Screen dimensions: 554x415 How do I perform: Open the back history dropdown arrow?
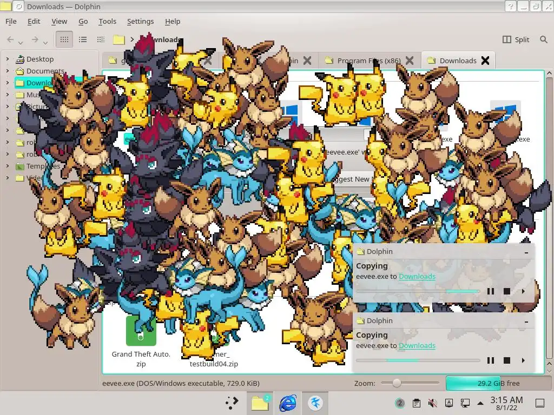click(x=21, y=43)
